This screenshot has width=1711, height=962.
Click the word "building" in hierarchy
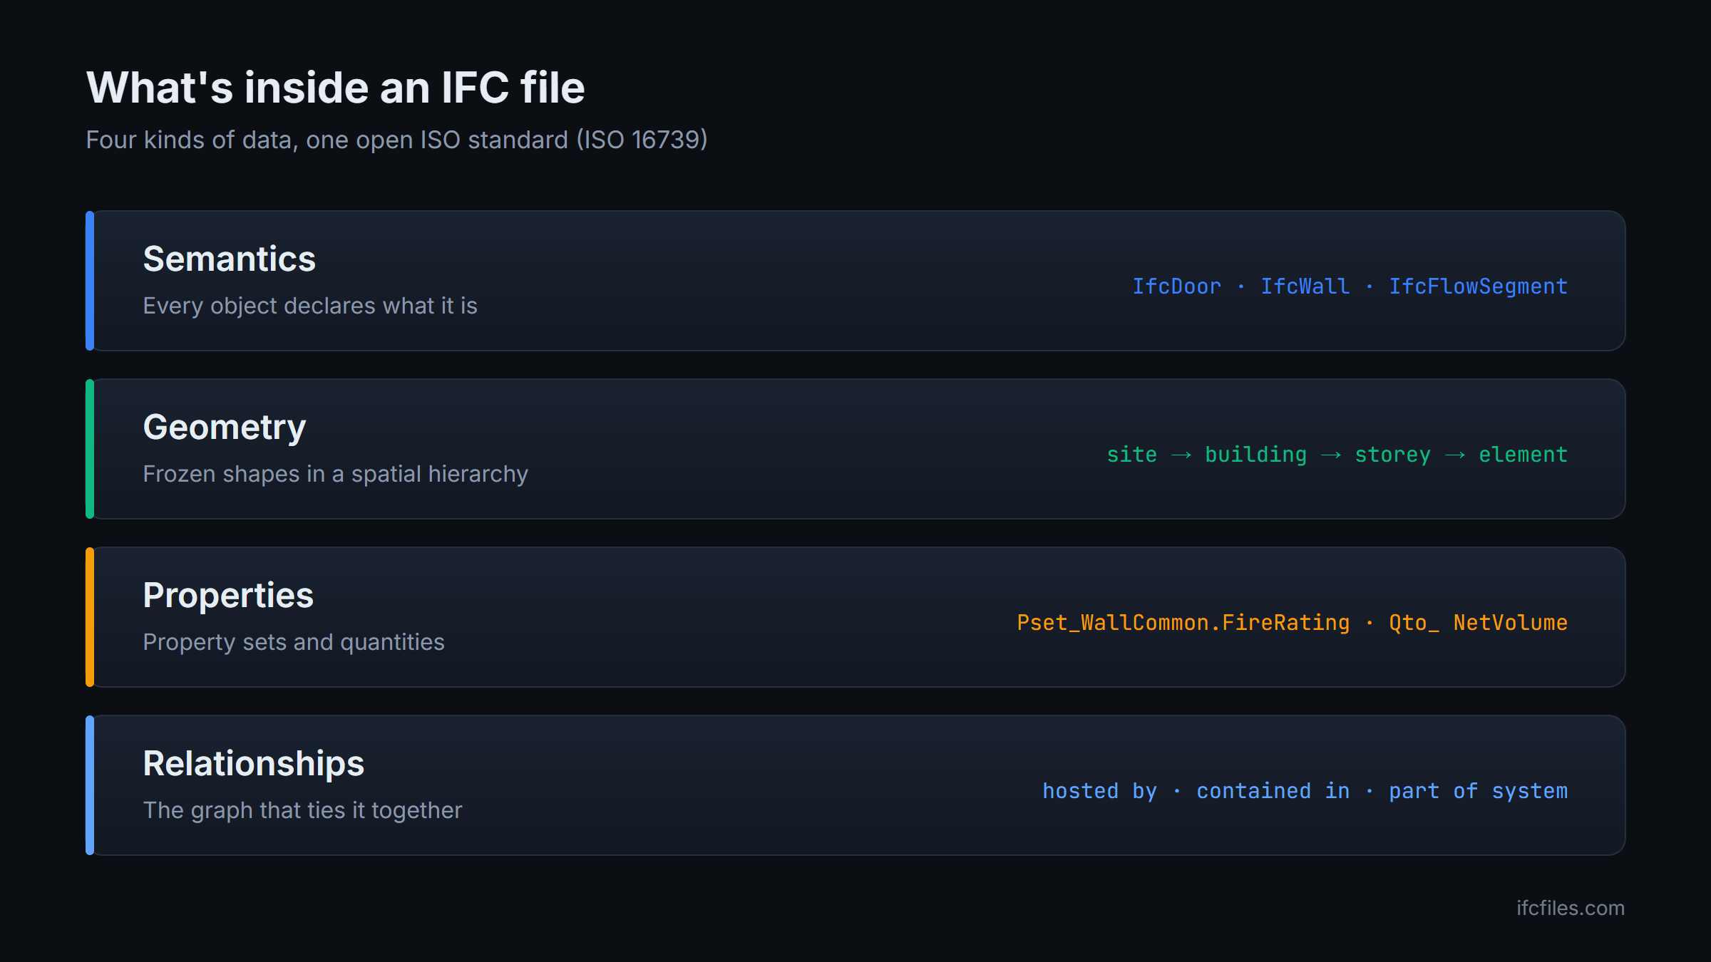point(1255,455)
